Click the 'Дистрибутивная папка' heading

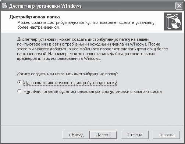click(35, 17)
